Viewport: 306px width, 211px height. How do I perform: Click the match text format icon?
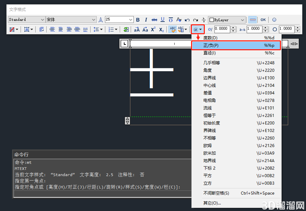coord(179,19)
